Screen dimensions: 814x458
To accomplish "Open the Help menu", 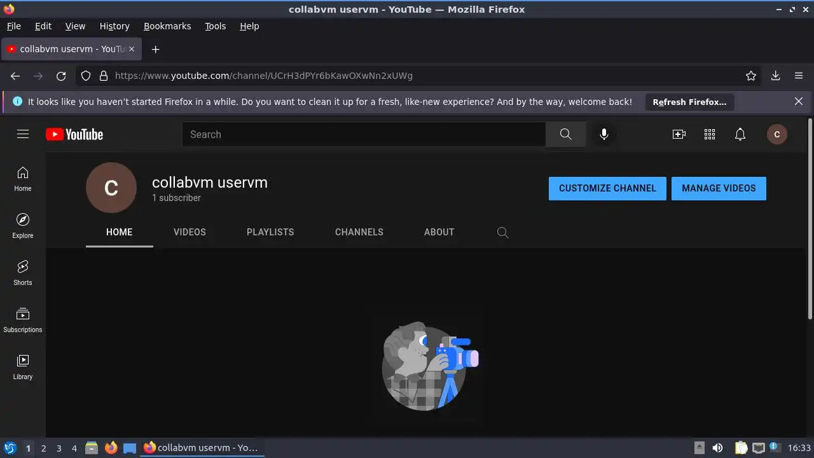I will 249,26.
